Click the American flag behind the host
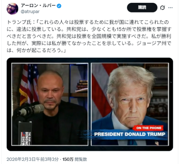179x164 pixels. (29, 84)
